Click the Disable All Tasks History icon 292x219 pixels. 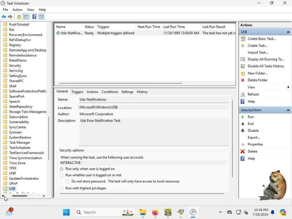click(243, 66)
